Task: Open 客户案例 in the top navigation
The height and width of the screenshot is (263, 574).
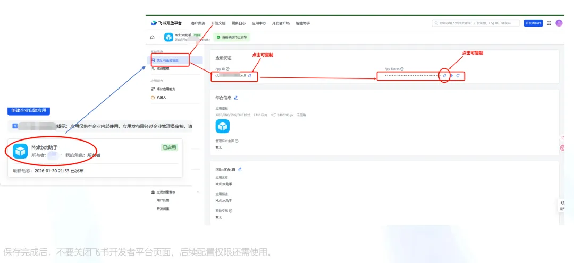Action: (x=198, y=23)
